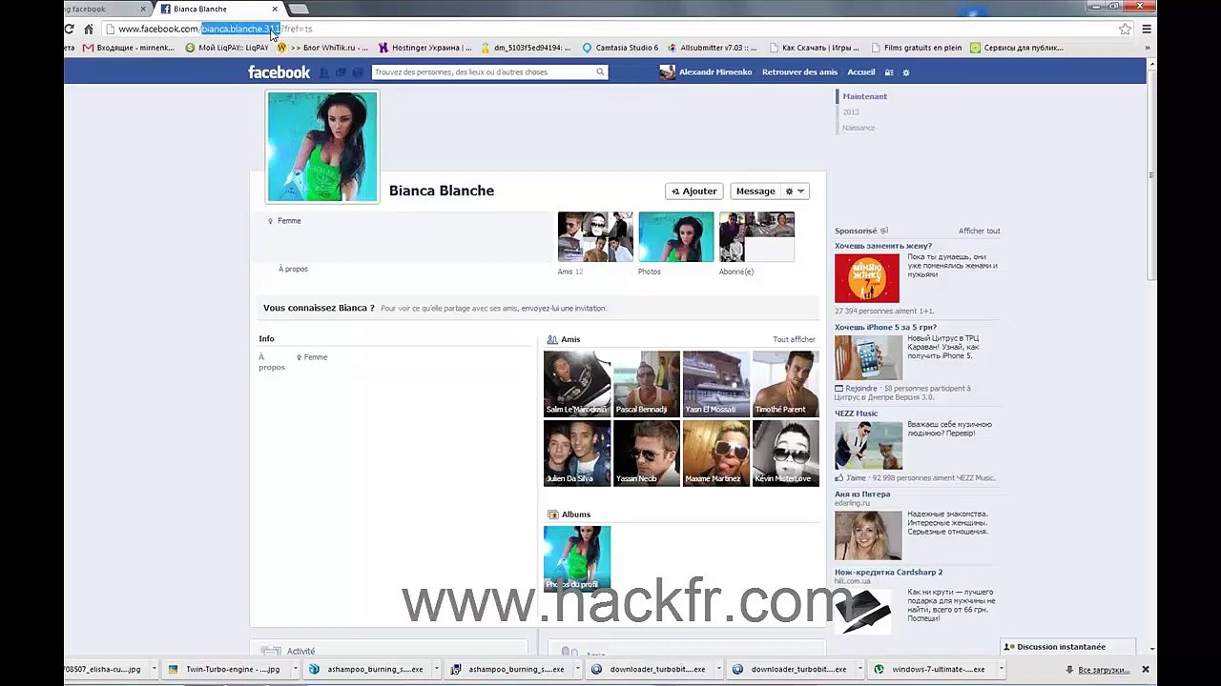
Task: Bookmark page with the star icon
Action: [x=1126, y=29]
